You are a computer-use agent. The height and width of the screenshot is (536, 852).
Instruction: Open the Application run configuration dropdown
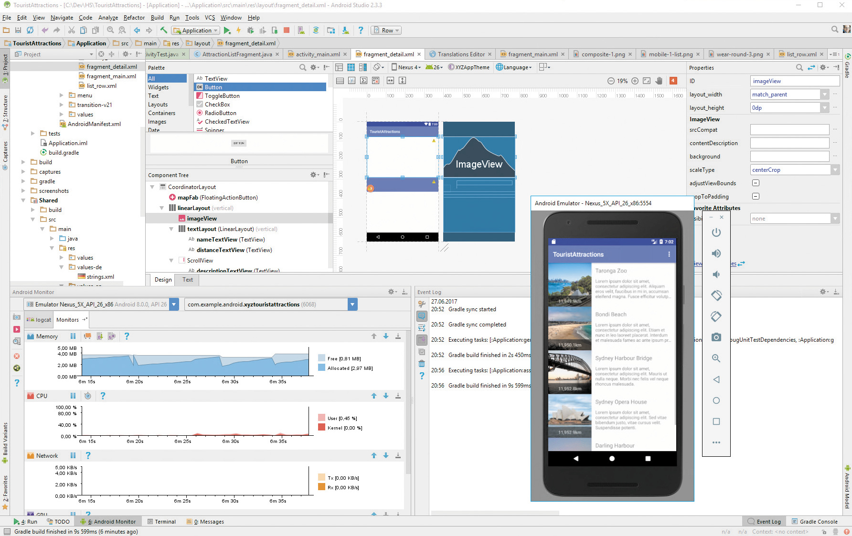(196, 30)
